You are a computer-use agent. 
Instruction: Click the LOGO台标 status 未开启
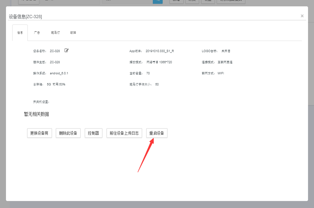(226, 51)
